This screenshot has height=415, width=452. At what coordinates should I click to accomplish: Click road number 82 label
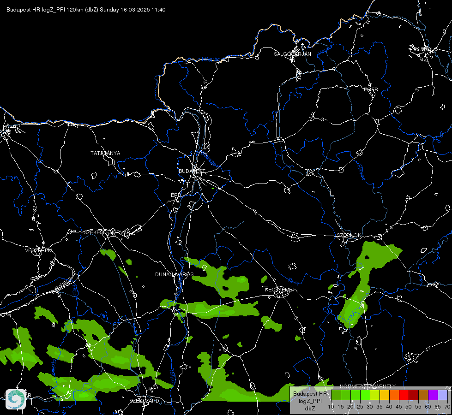pos(35,209)
